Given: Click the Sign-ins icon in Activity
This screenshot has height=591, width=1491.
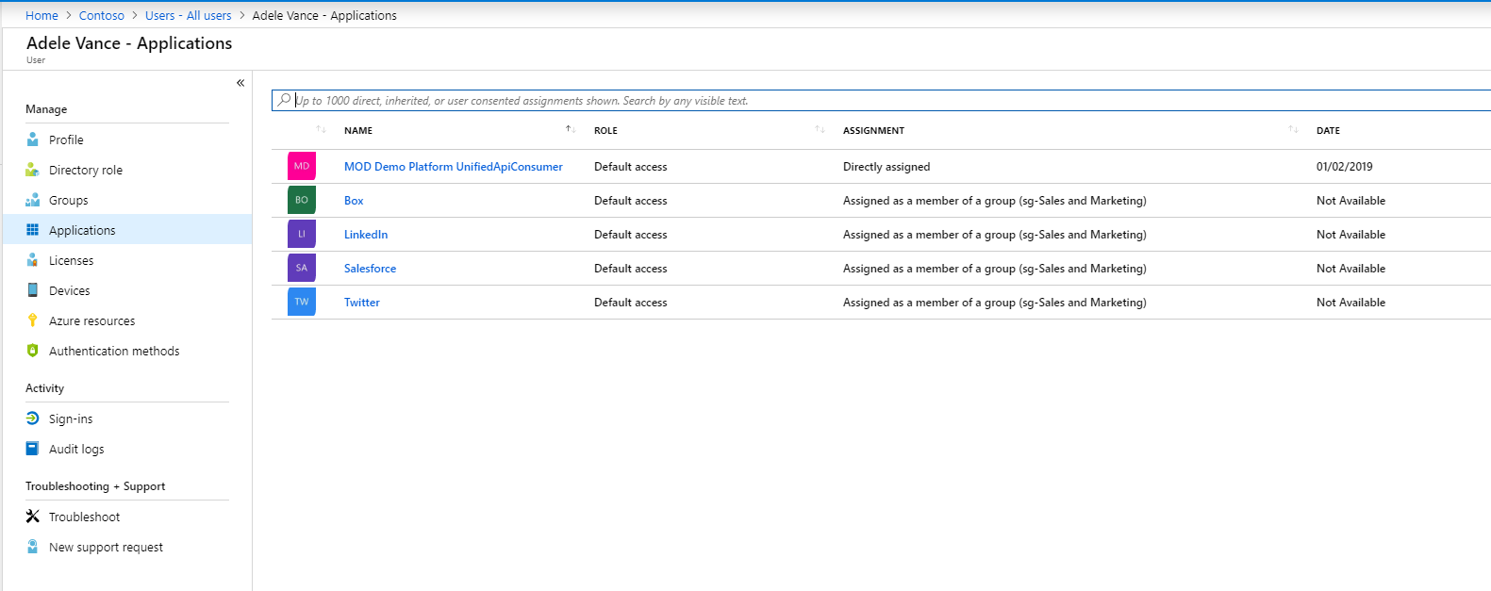Looking at the screenshot, I should [x=33, y=419].
